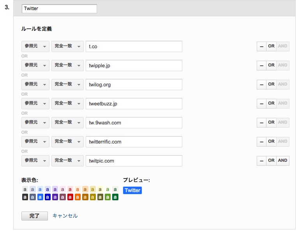298x231 pixels.
Task: Click OR button on the twipple.jp row
Action: click(271, 65)
